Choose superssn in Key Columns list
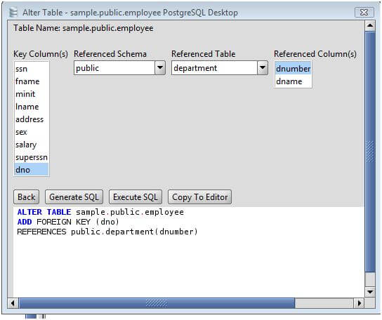The height and width of the screenshot is (320, 382). tap(32, 157)
